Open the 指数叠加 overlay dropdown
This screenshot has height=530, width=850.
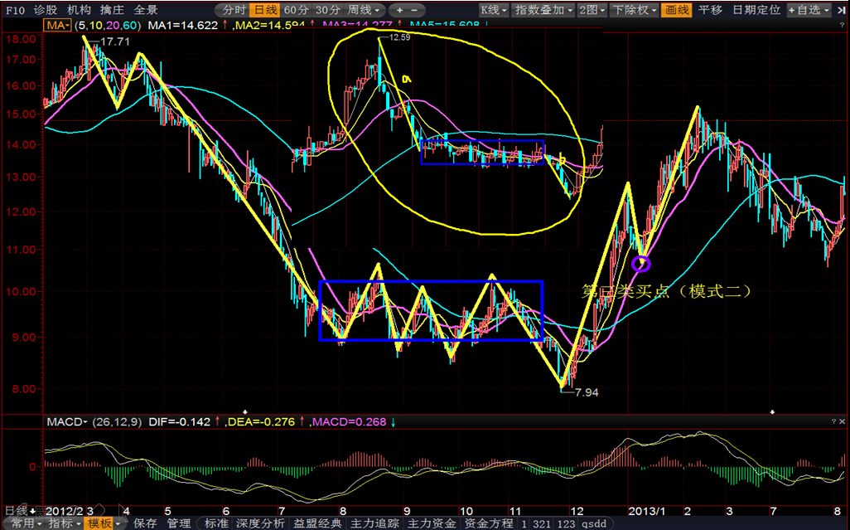543,10
